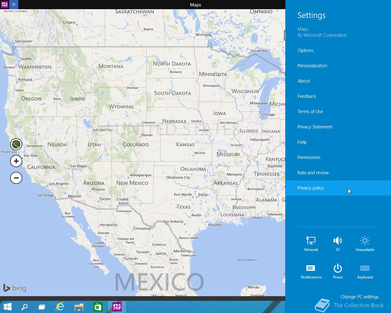Click the Gulf of Mexico label
This screenshot has width=391, height=313.
247,260
